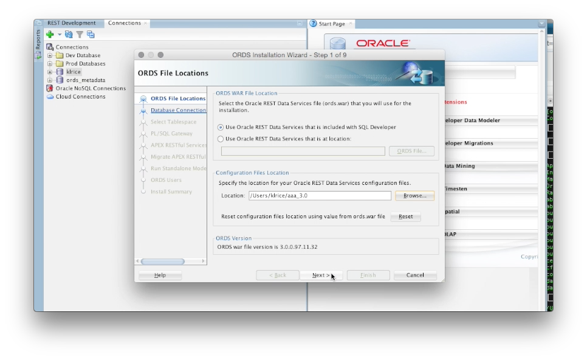Click the Reset button
This screenshot has width=587, height=360.
point(405,216)
